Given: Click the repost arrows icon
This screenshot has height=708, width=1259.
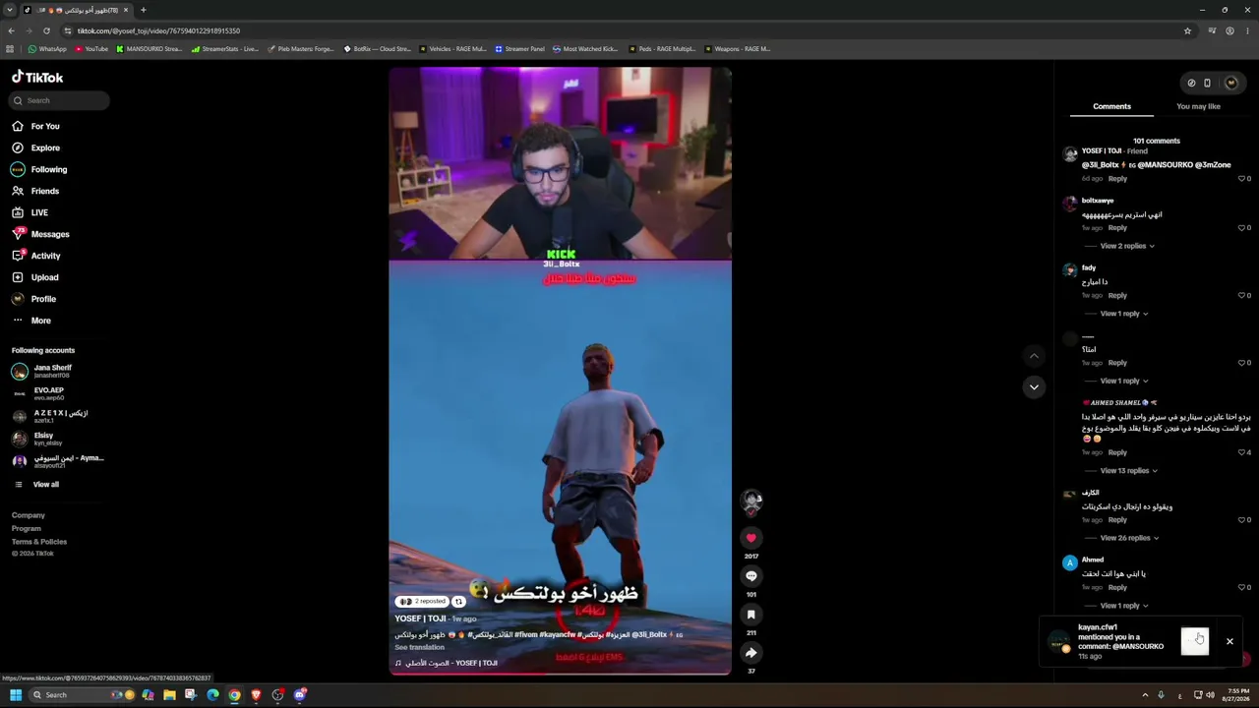Looking at the screenshot, I should (x=458, y=602).
